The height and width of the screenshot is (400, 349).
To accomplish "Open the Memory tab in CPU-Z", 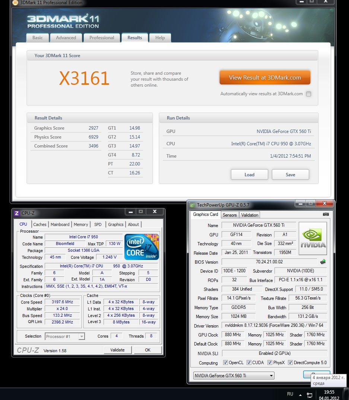I will [80, 224].
